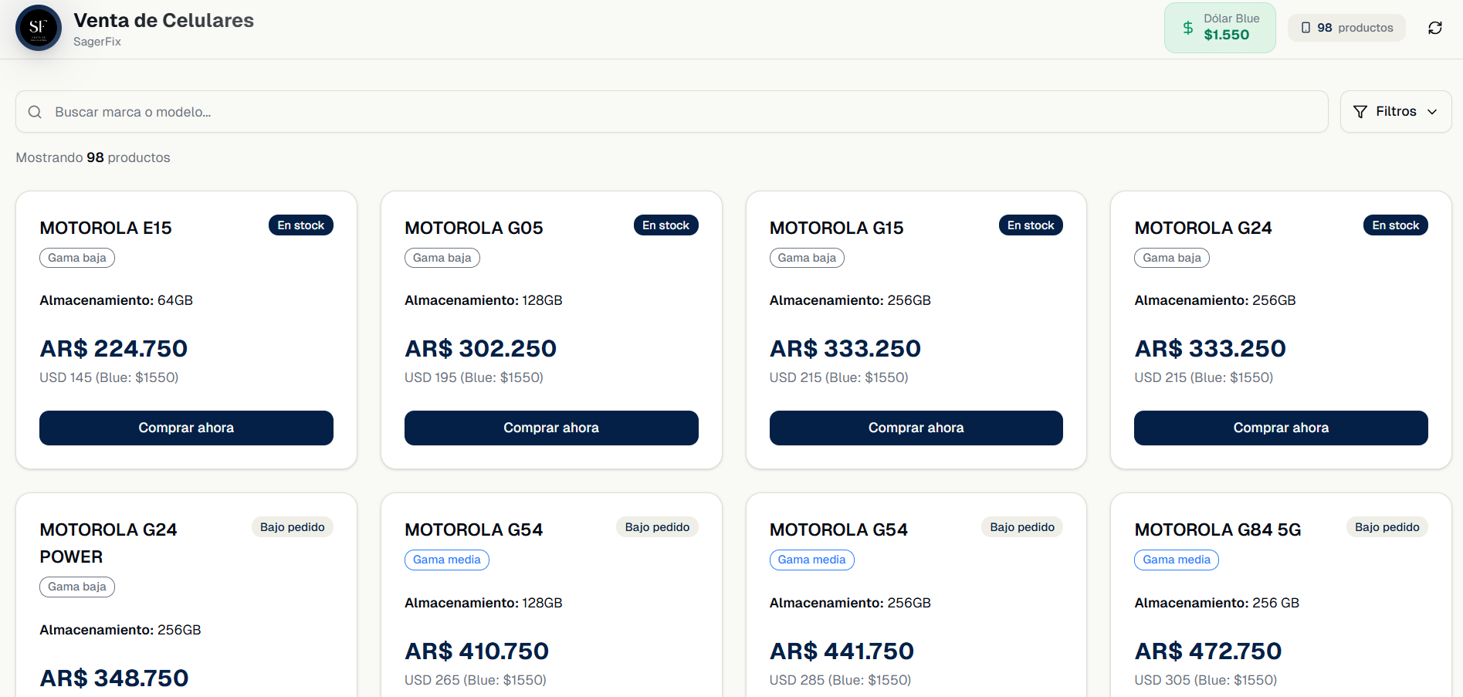Screen dimensions: 1463x697
Task: Buy the Motorola E15 now
Action: click(186, 428)
